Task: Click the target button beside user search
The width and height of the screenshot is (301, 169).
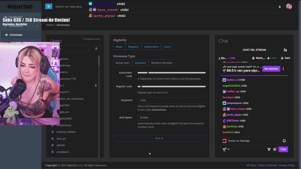Action: click(96, 49)
